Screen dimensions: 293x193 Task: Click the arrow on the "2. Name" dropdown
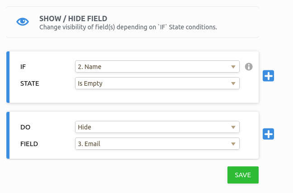(233, 67)
